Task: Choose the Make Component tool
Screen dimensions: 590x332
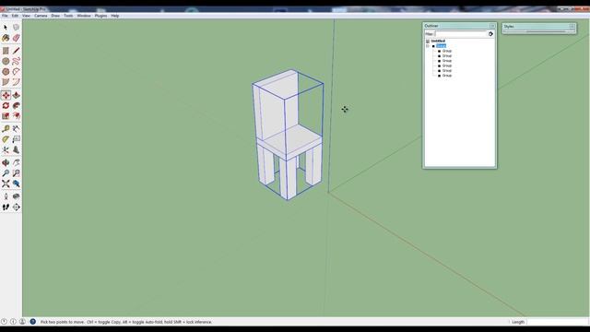Action: [17, 28]
